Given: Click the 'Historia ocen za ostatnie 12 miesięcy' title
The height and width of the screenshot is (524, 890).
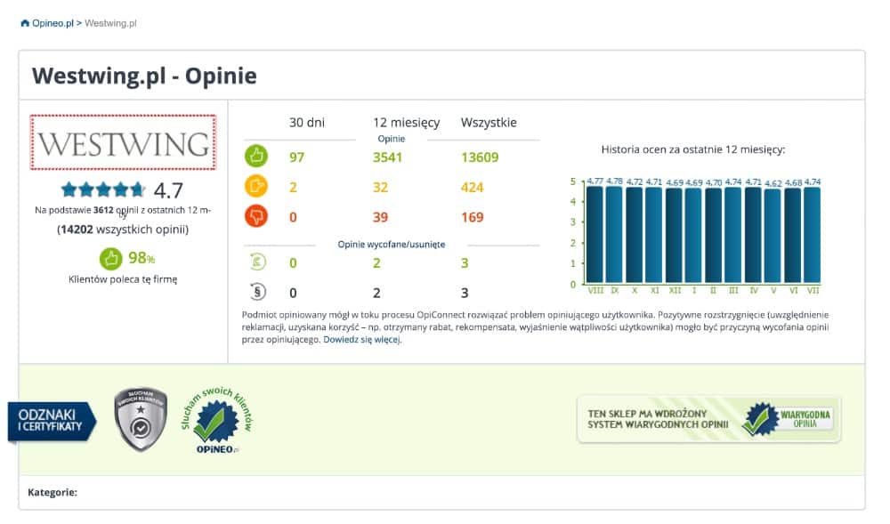Looking at the screenshot, I should [693, 149].
